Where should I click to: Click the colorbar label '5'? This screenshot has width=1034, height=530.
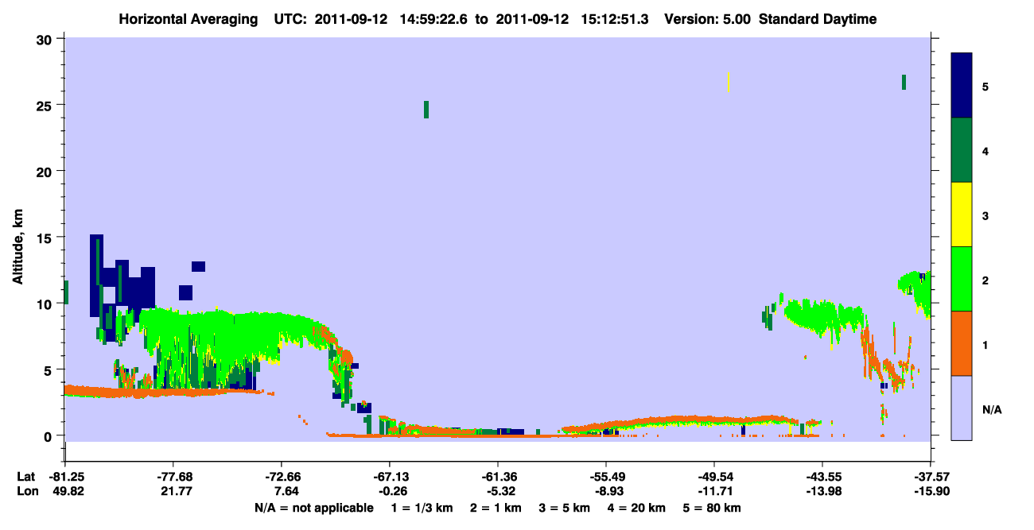coord(985,86)
